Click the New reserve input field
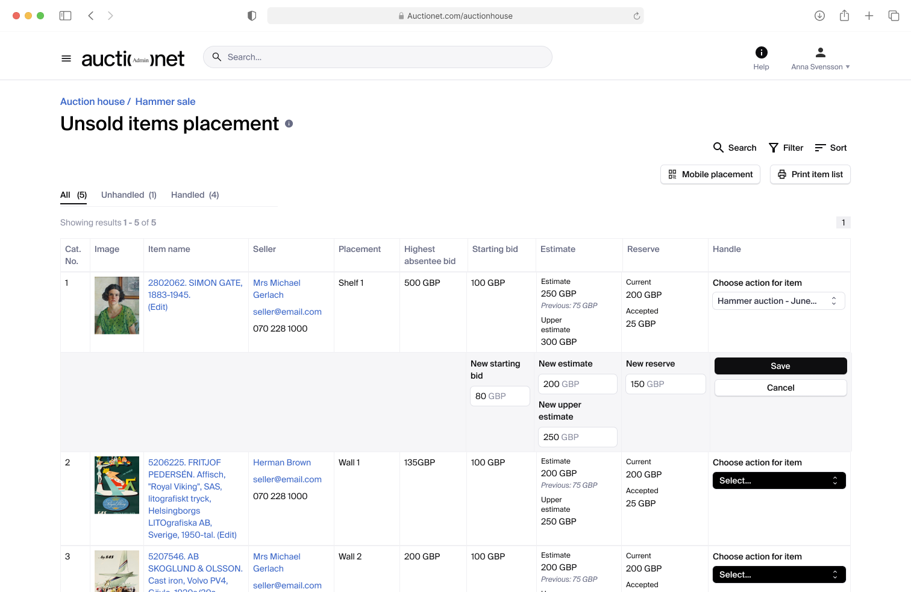The height and width of the screenshot is (592, 911). 665,384
